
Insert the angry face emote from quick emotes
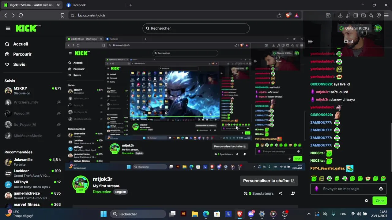pyautogui.click(x=322, y=178)
